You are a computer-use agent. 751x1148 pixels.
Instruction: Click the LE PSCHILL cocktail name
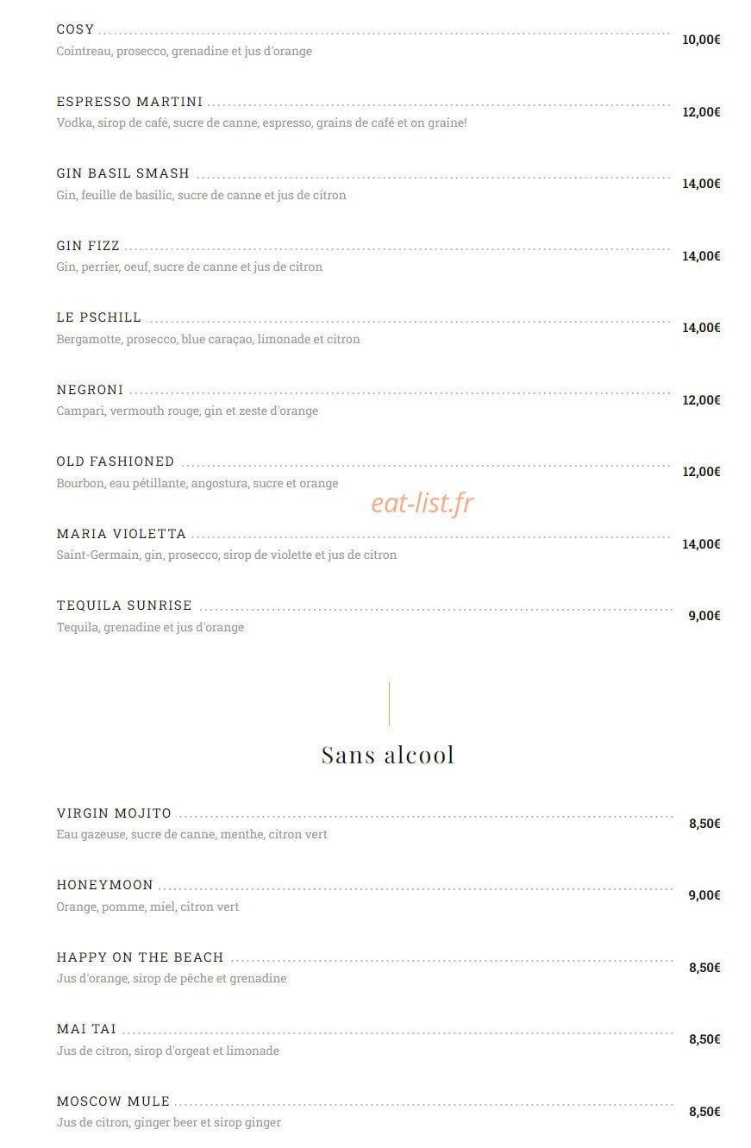(x=98, y=317)
